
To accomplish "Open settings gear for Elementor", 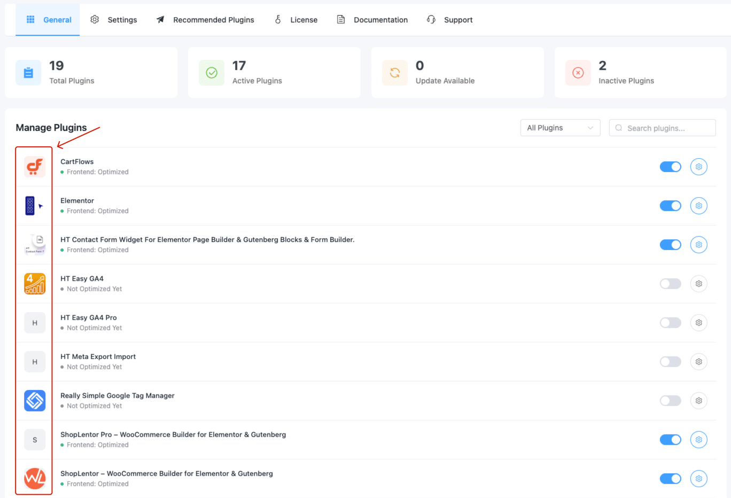I will pos(698,205).
